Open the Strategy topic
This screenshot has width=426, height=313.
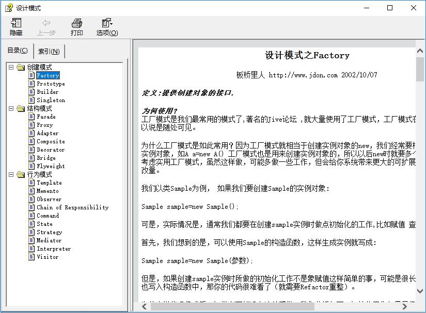[x=50, y=232]
